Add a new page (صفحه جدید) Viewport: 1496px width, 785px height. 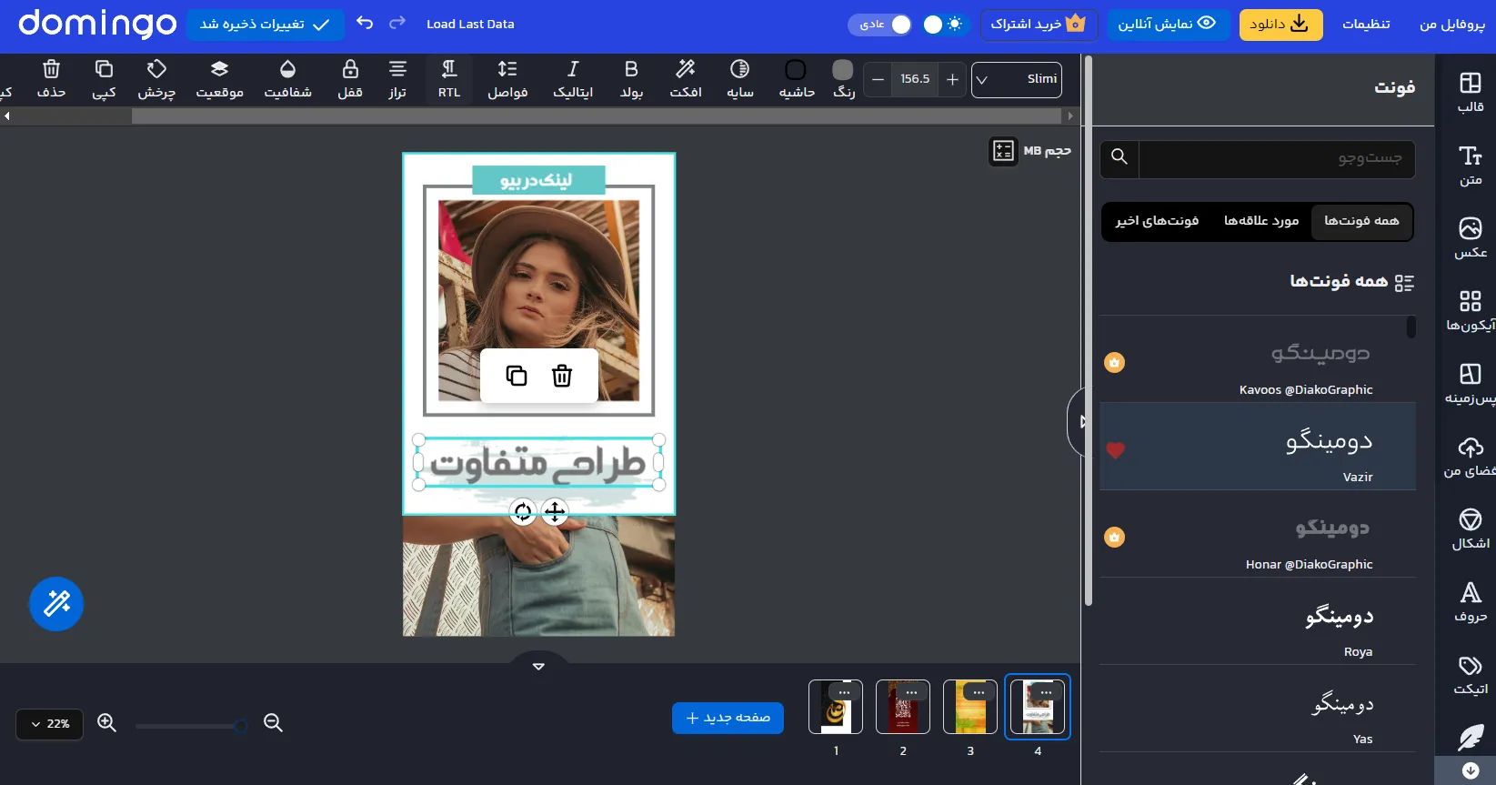pyautogui.click(x=728, y=718)
